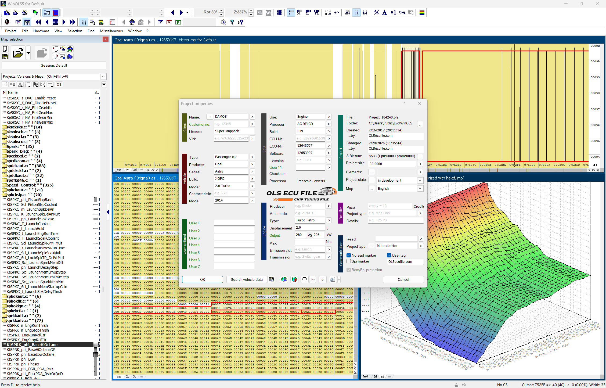Click the paragraph sign icon in dialog
Viewport: 606px width, 388px height.
[322, 279]
